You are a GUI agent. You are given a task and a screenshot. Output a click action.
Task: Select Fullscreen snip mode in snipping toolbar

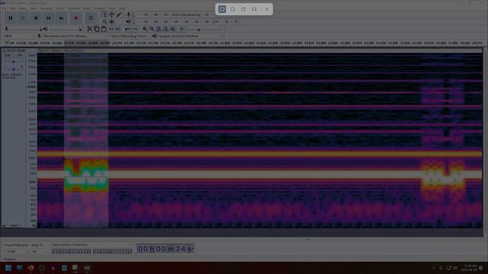[x=254, y=9]
